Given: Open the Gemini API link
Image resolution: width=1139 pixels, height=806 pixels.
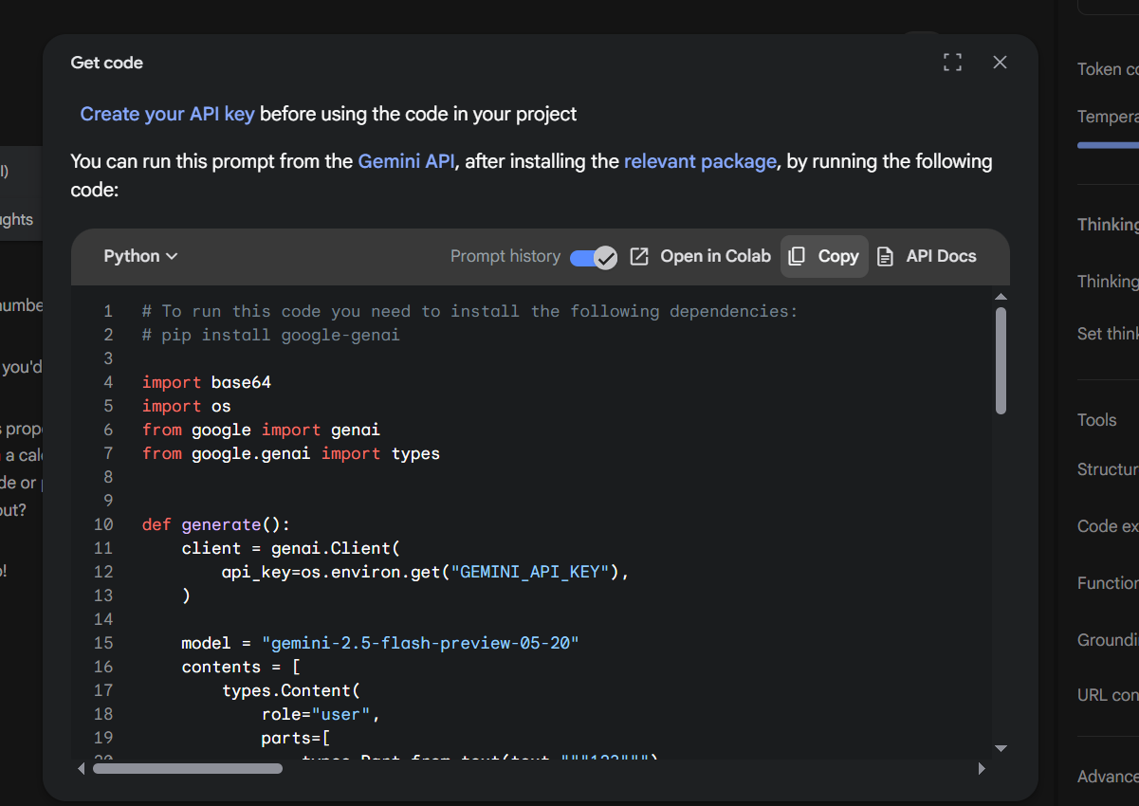Looking at the screenshot, I should pyautogui.click(x=406, y=161).
